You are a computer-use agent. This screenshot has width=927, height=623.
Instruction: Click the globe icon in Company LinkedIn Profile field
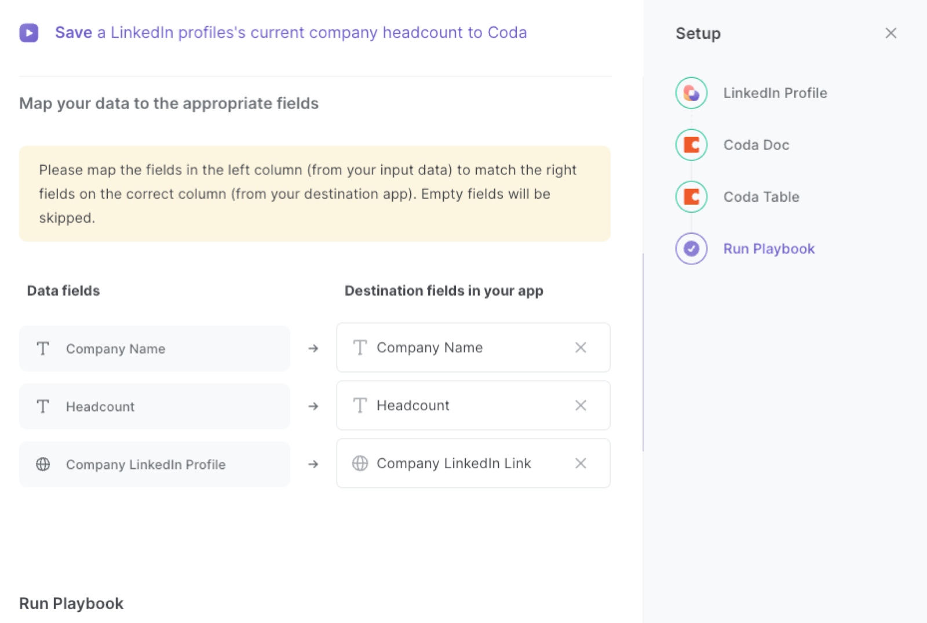click(x=43, y=464)
